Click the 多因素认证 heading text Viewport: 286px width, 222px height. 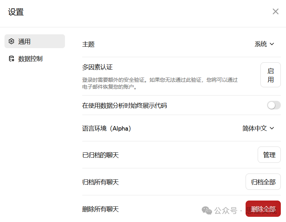(97, 67)
